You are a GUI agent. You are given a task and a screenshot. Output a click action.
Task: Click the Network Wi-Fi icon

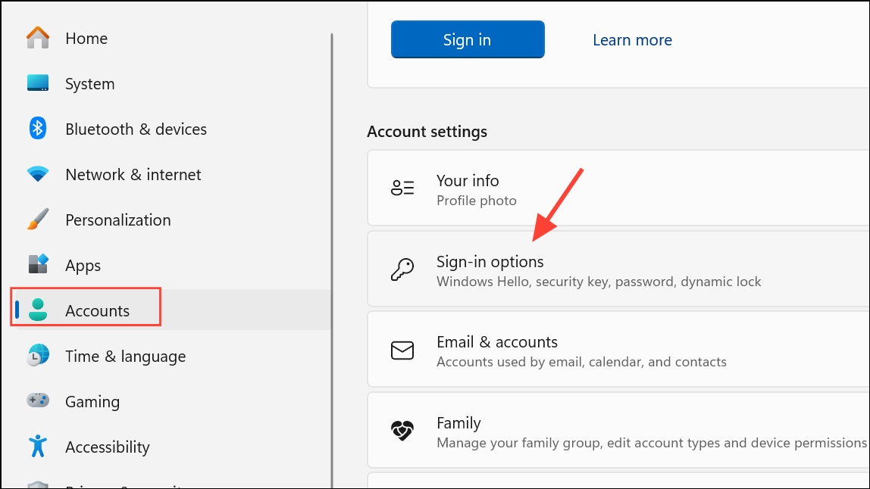(x=38, y=174)
